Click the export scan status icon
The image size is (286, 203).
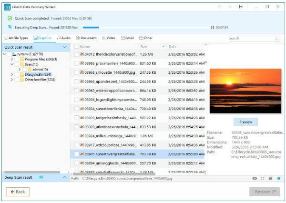(230, 7)
